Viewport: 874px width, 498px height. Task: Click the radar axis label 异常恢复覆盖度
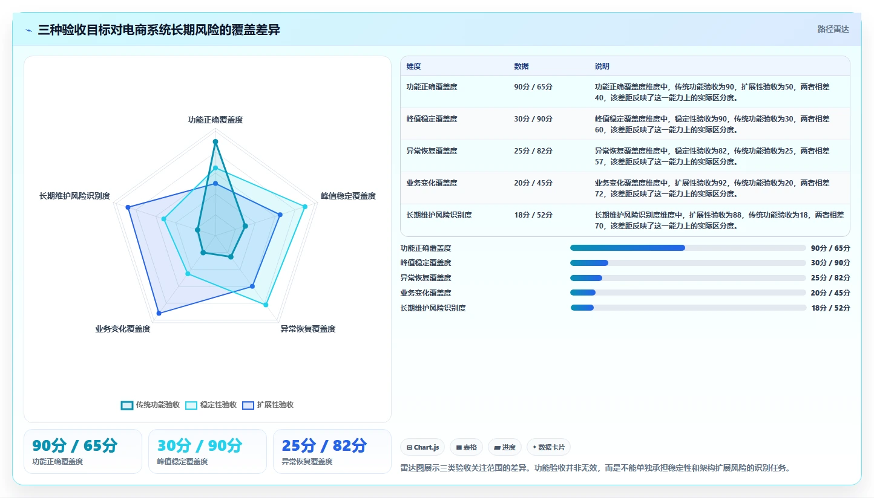308,329
